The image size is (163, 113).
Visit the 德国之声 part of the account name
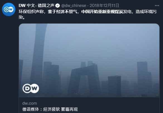point(46,6)
